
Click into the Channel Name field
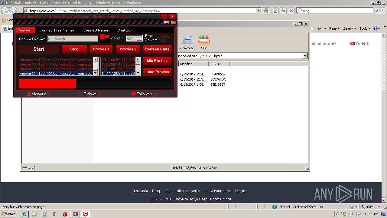pos(73,39)
